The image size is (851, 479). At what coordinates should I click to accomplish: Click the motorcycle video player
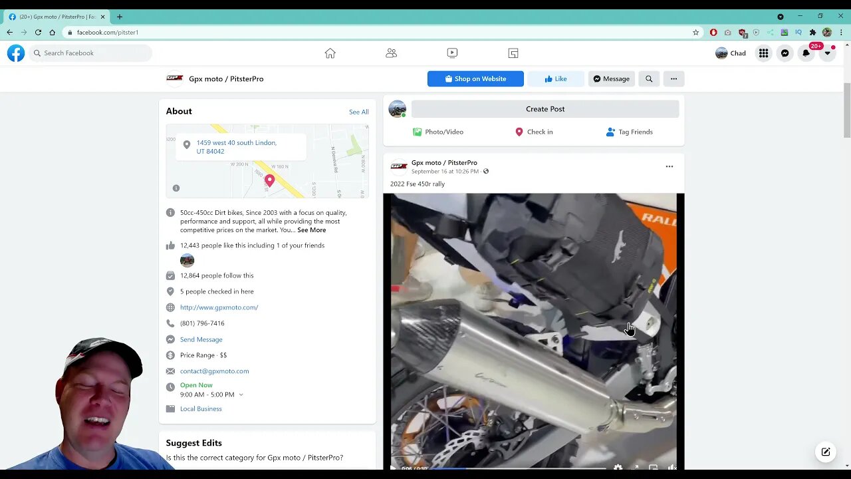tap(534, 331)
